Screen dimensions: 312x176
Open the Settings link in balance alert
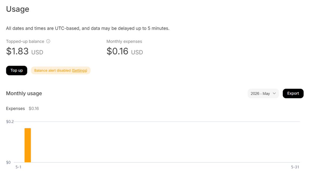79,70
